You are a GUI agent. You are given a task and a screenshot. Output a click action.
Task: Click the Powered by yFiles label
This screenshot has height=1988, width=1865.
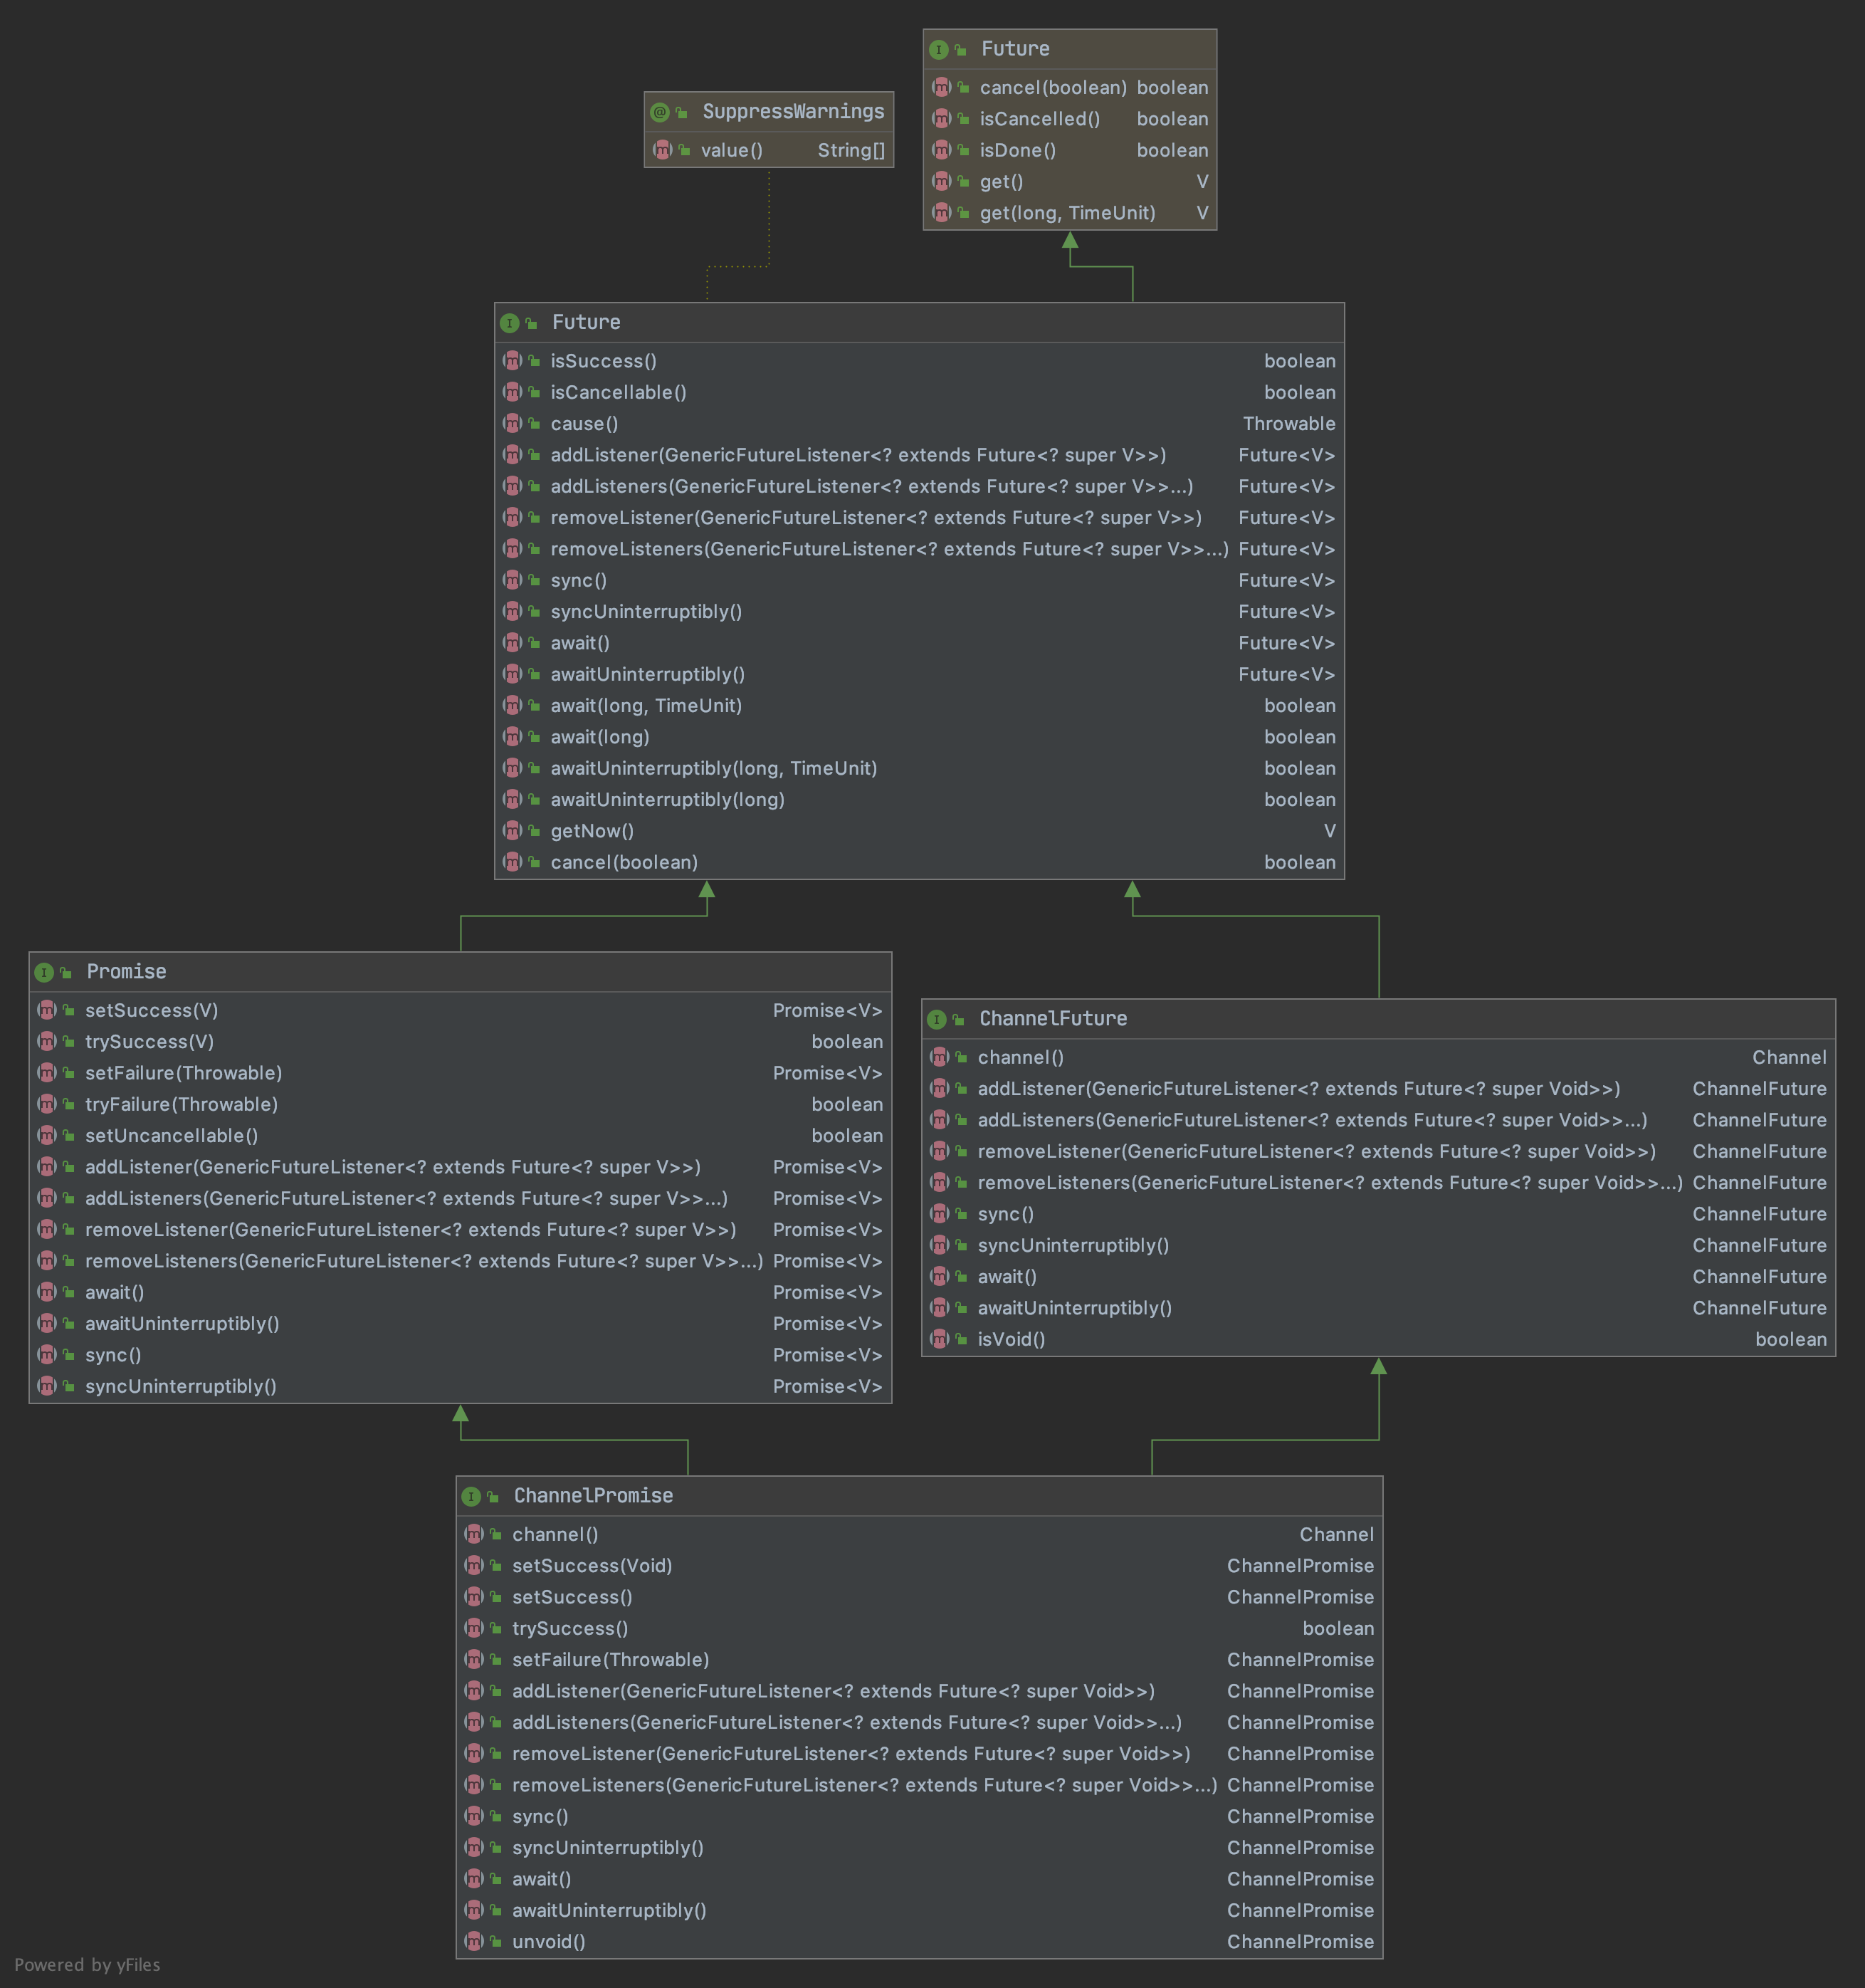pos(87,1964)
